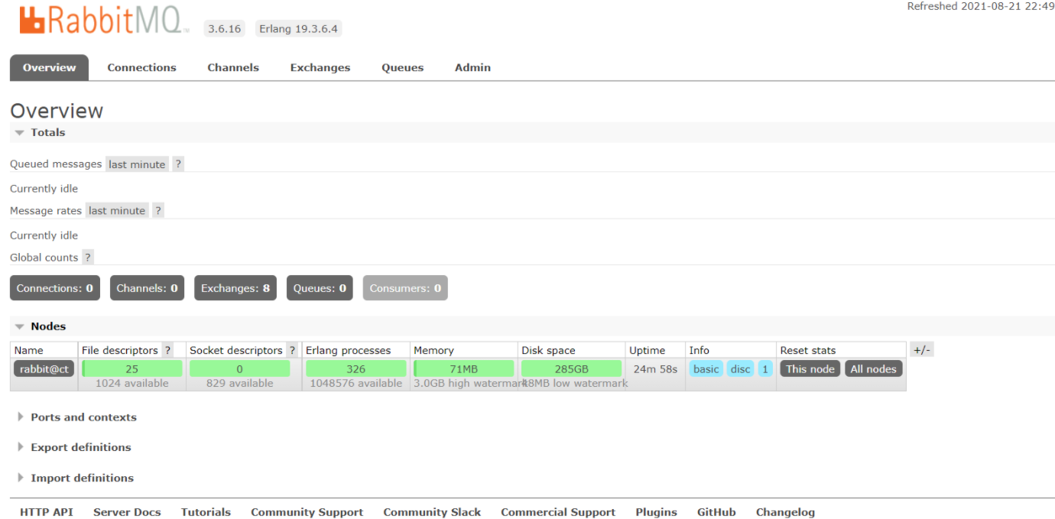This screenshot has width=1055, height=519.
Task: Click the 1048576 available text
Action: pos(356,383)
